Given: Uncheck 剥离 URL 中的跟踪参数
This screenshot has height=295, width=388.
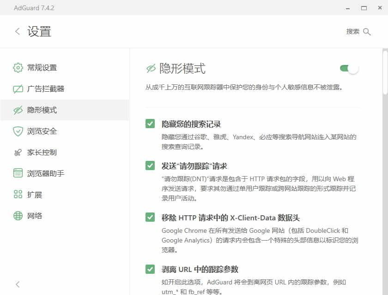Looking at the screenshot, I should click(x=150, y=269).
